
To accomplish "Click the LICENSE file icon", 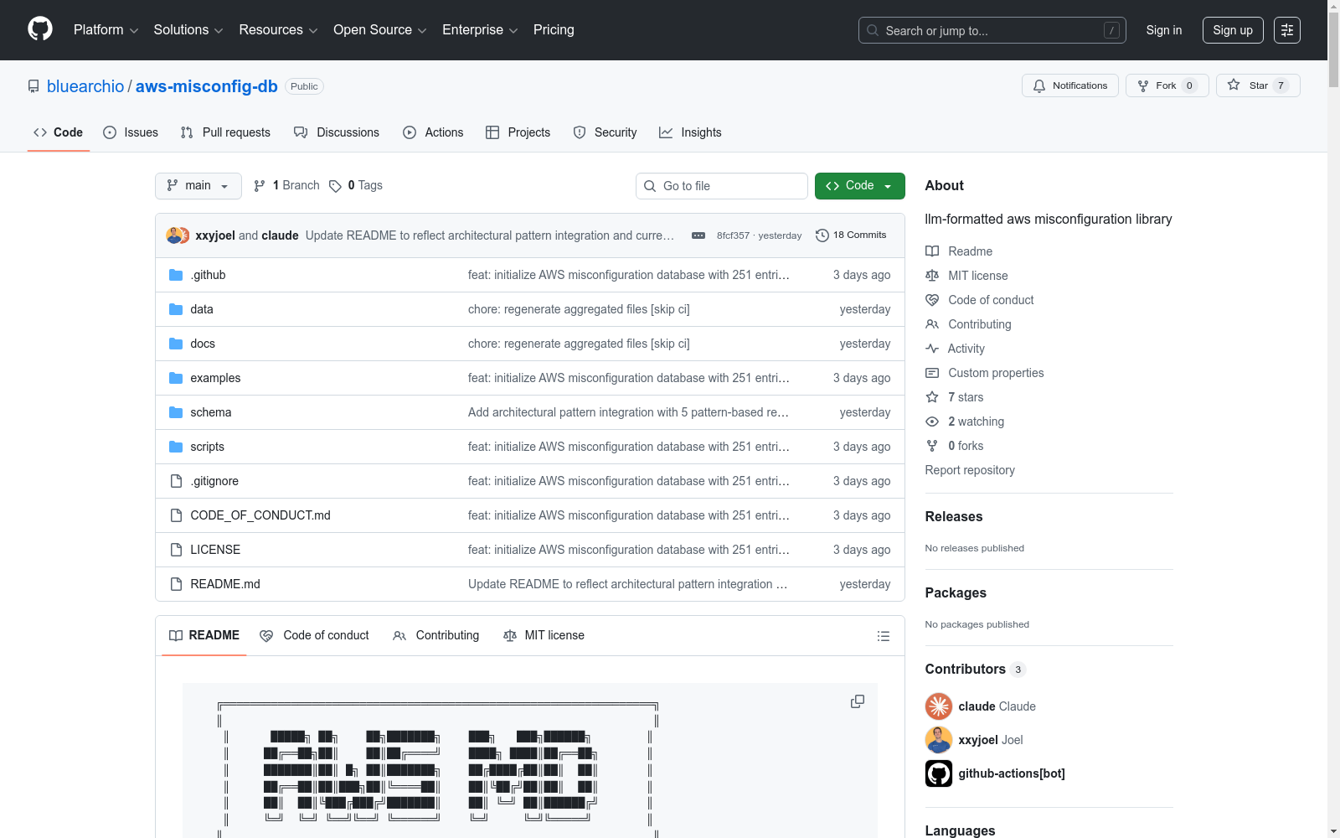I will (x=176, y=550).
